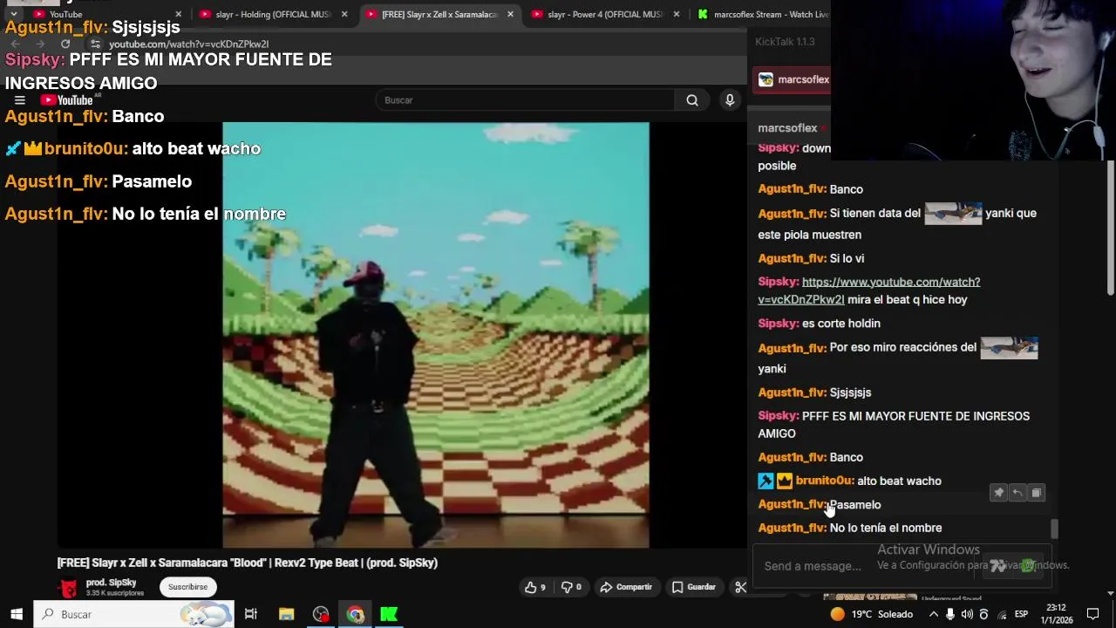Open File Explorer from the taskbar
The image size is (1116, 628).
tap(286, 614)
